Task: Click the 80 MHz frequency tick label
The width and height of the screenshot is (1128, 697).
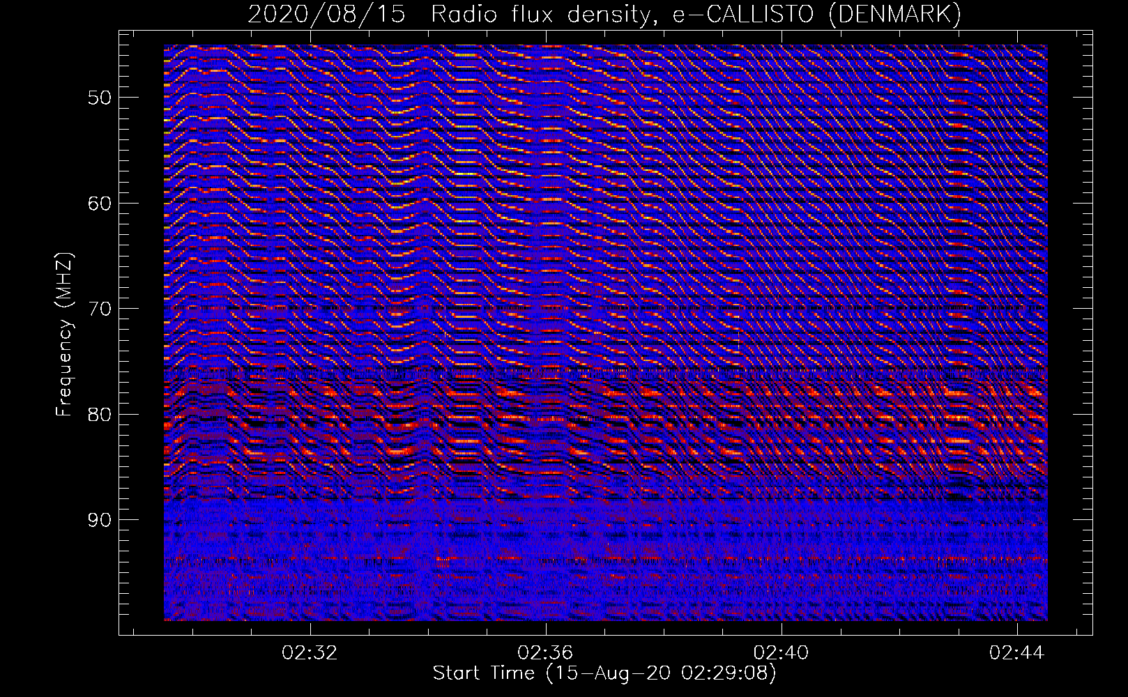Action: 100,414
